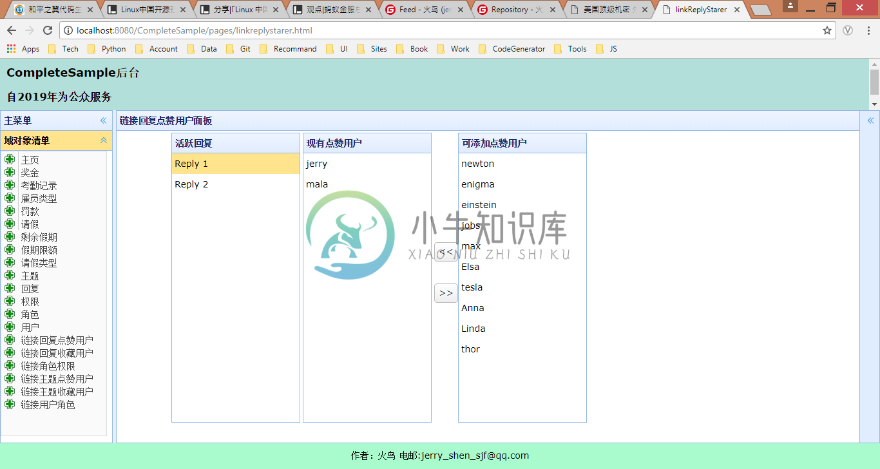Switch to the 观点|蚂蚁金服 tab

click(334, 10)
